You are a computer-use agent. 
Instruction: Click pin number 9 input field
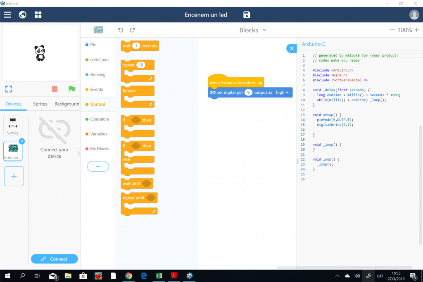click(248, 92)
